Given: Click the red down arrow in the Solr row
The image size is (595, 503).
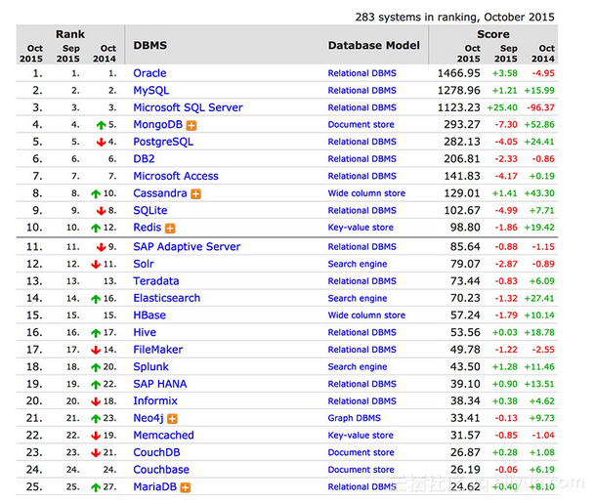Looking at the screenshot, I should point(96,265).
